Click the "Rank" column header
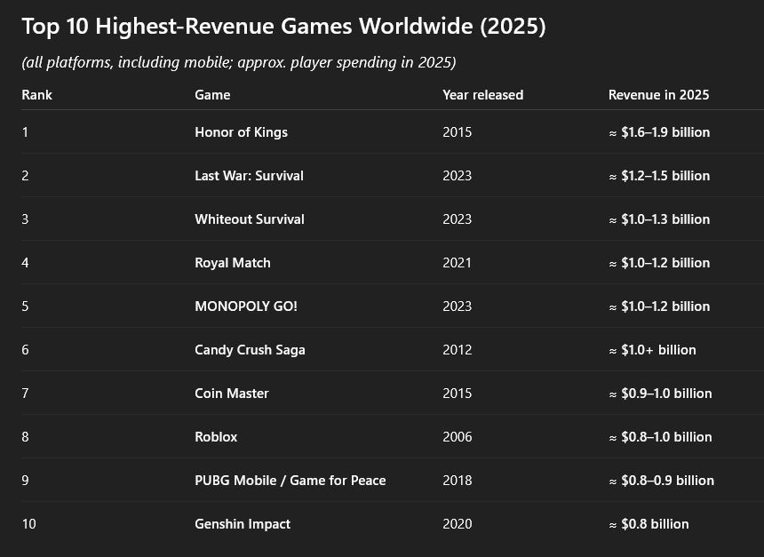The height and width of the screenshot is (557, 764). point(36,95)
